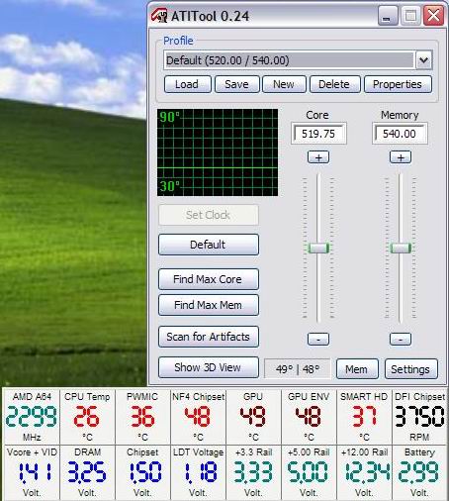Delete the selected profile

point(334,84)
